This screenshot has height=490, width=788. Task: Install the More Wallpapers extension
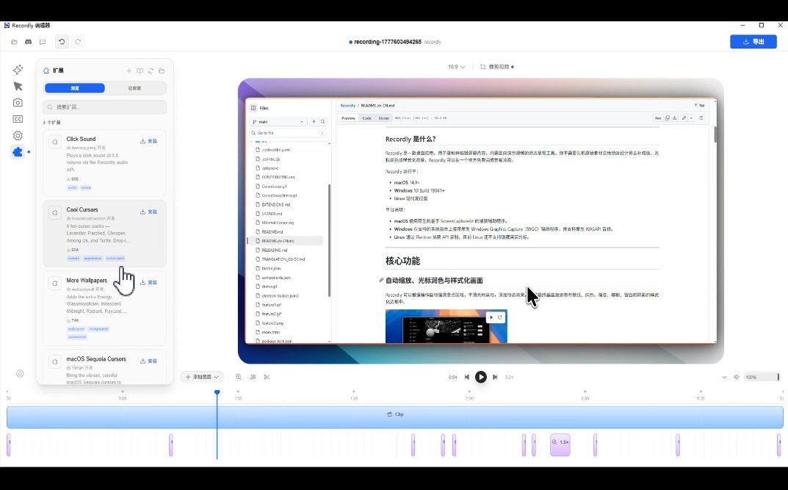tap(149, 282)
